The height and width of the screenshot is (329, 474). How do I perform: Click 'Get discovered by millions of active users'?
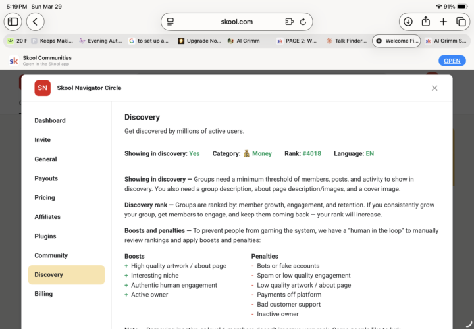[x=184, y=131]
